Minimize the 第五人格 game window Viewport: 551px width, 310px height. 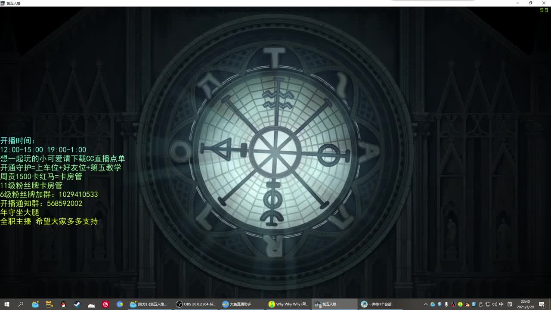(x=518, y=3)
